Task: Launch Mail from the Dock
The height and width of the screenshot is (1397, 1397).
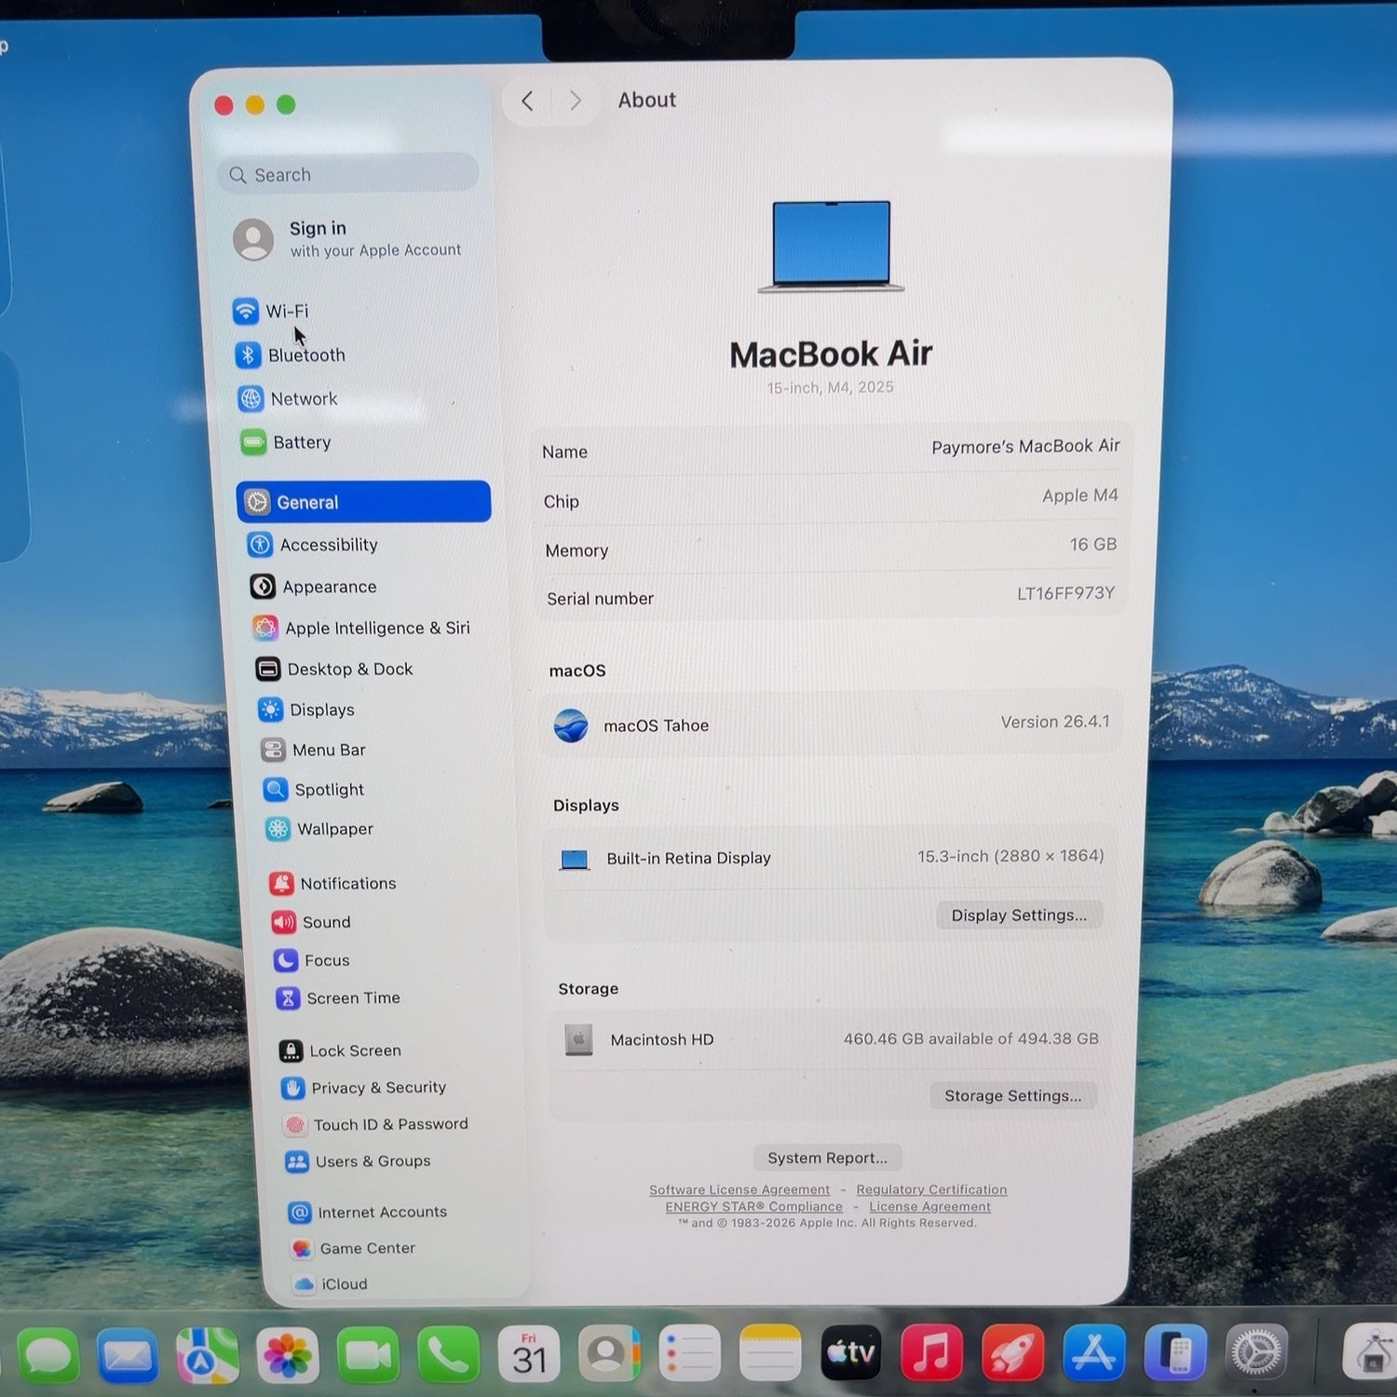Action: (128, 1355)
